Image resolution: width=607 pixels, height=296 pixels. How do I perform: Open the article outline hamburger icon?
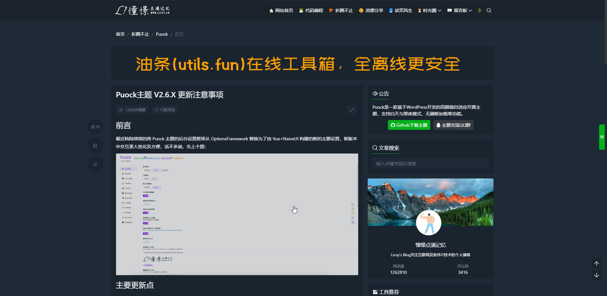click(95, 164)
